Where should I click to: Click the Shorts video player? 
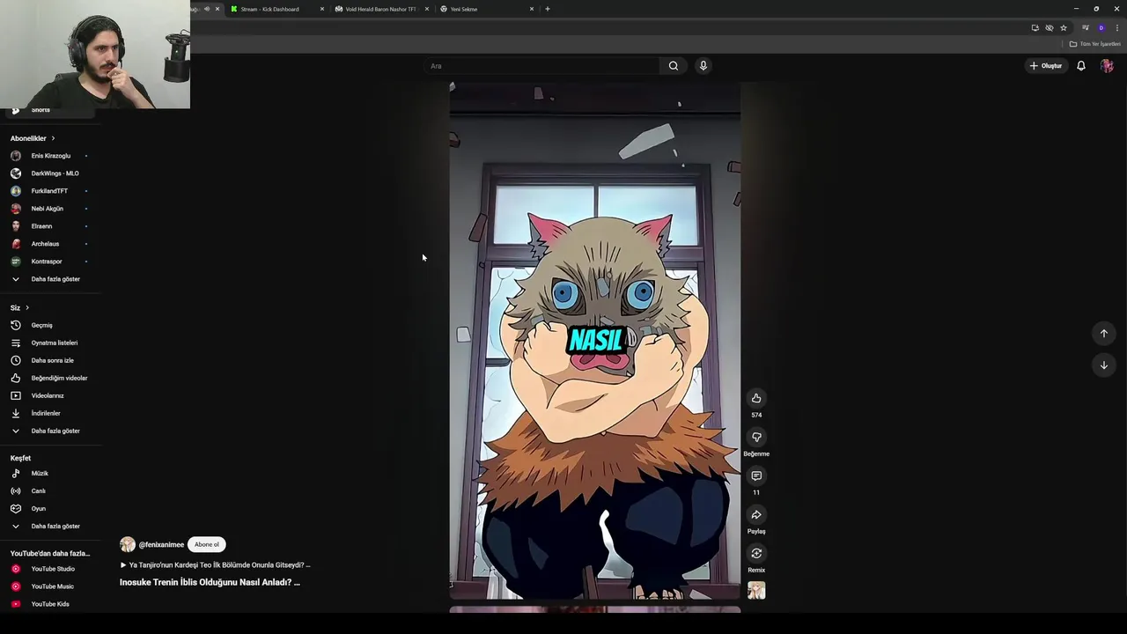(x=595, y=341)
